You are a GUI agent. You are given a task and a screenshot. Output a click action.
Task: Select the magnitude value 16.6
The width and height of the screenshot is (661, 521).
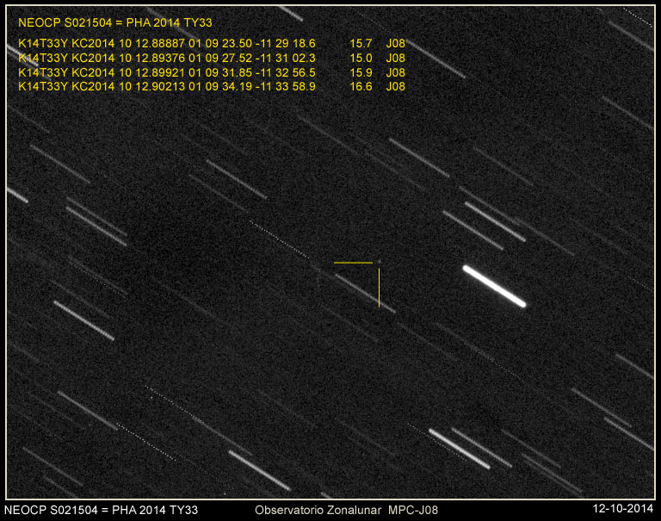pos(361,86)
